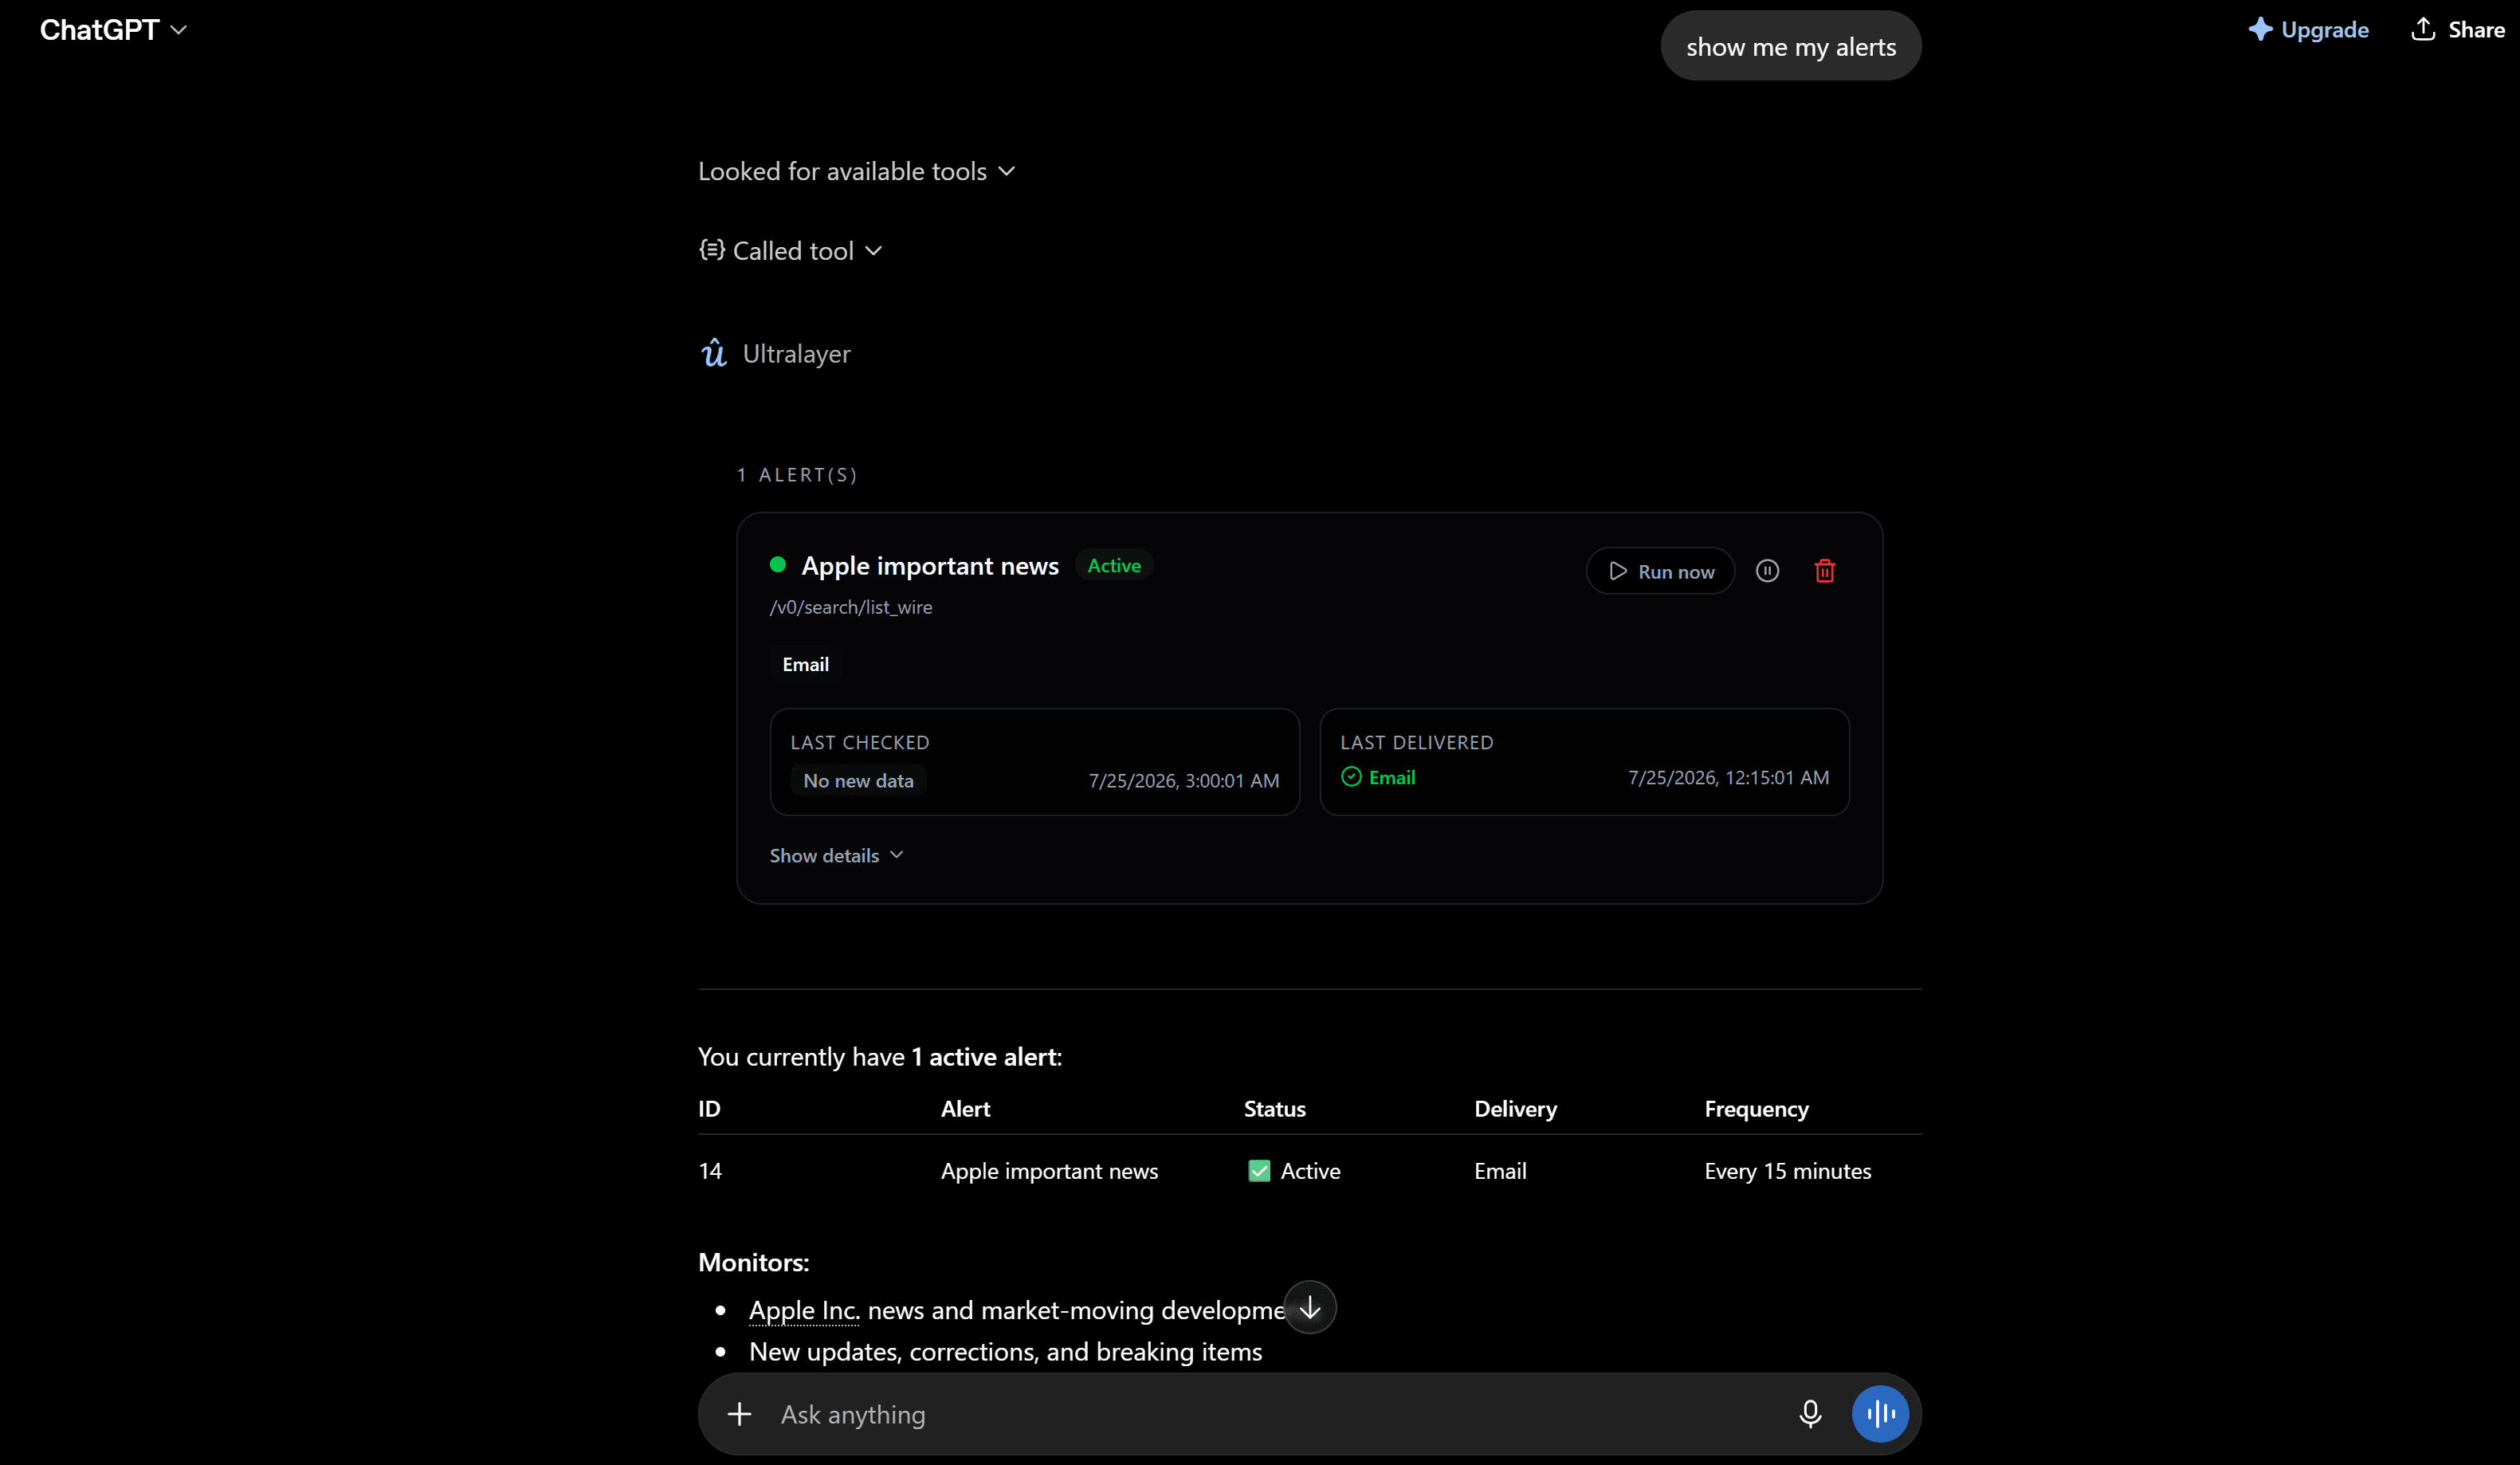Image resolution: width=2520 pixels, height=1465 pixels.
Task: Share this conversation
Action: point(2458,30)
